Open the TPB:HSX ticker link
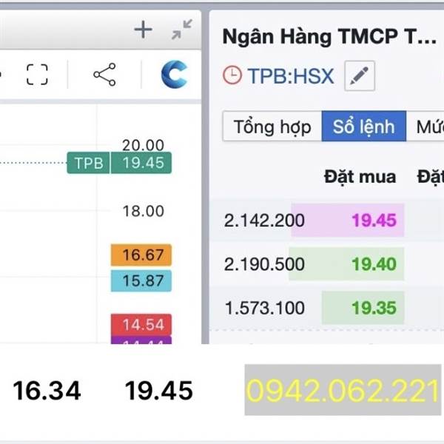 291,76
